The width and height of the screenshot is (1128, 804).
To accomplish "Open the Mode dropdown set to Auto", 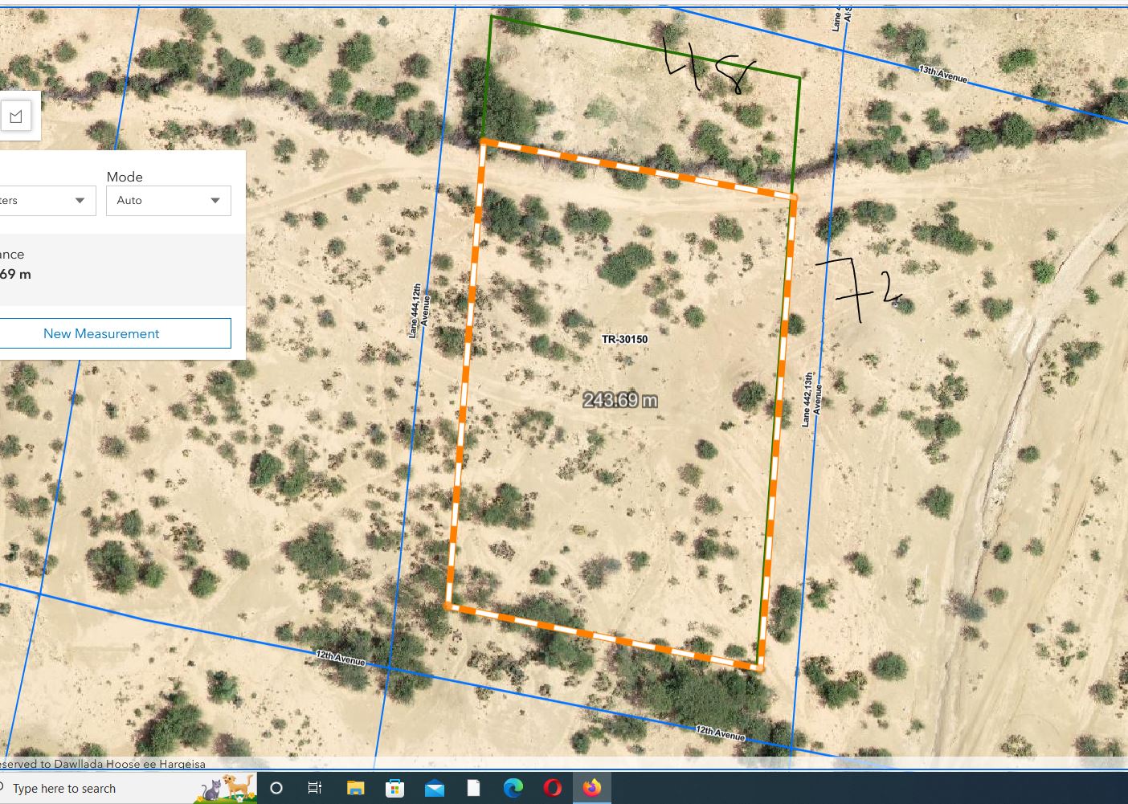I will pyautogui.click(x=169, y=201).
